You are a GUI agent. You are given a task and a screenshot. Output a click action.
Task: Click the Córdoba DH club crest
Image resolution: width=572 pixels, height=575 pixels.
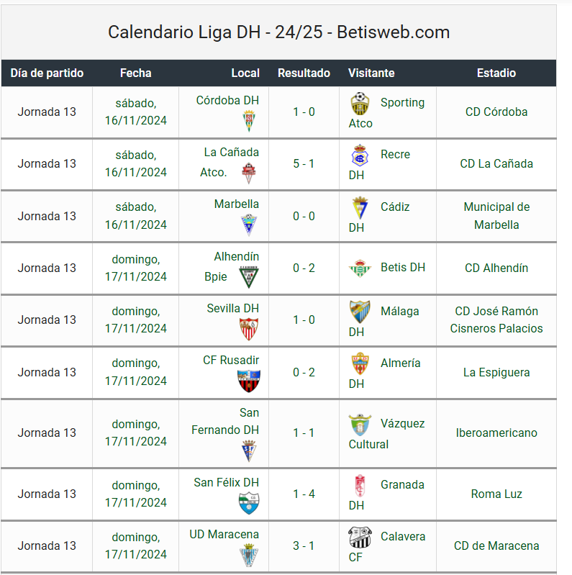[249, 121]
